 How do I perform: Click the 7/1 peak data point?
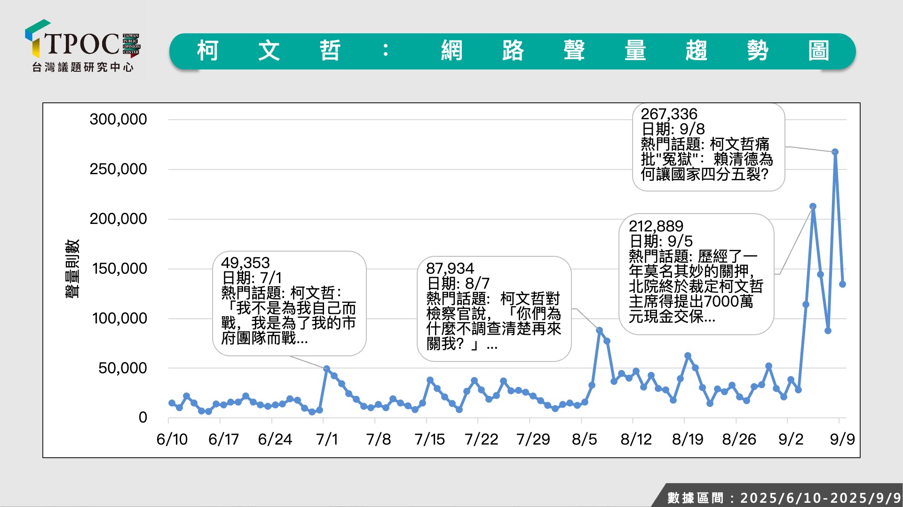326,369
